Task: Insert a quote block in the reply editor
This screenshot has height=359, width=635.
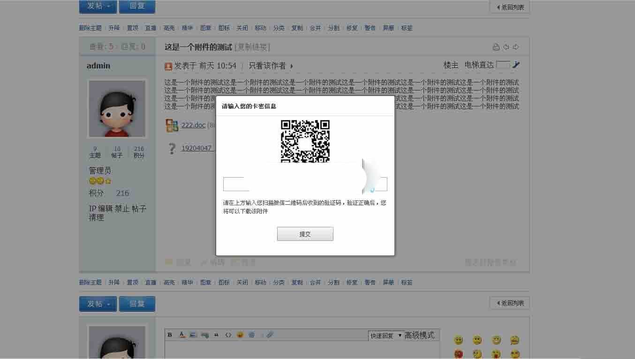Action: click(x=217, y=335)
